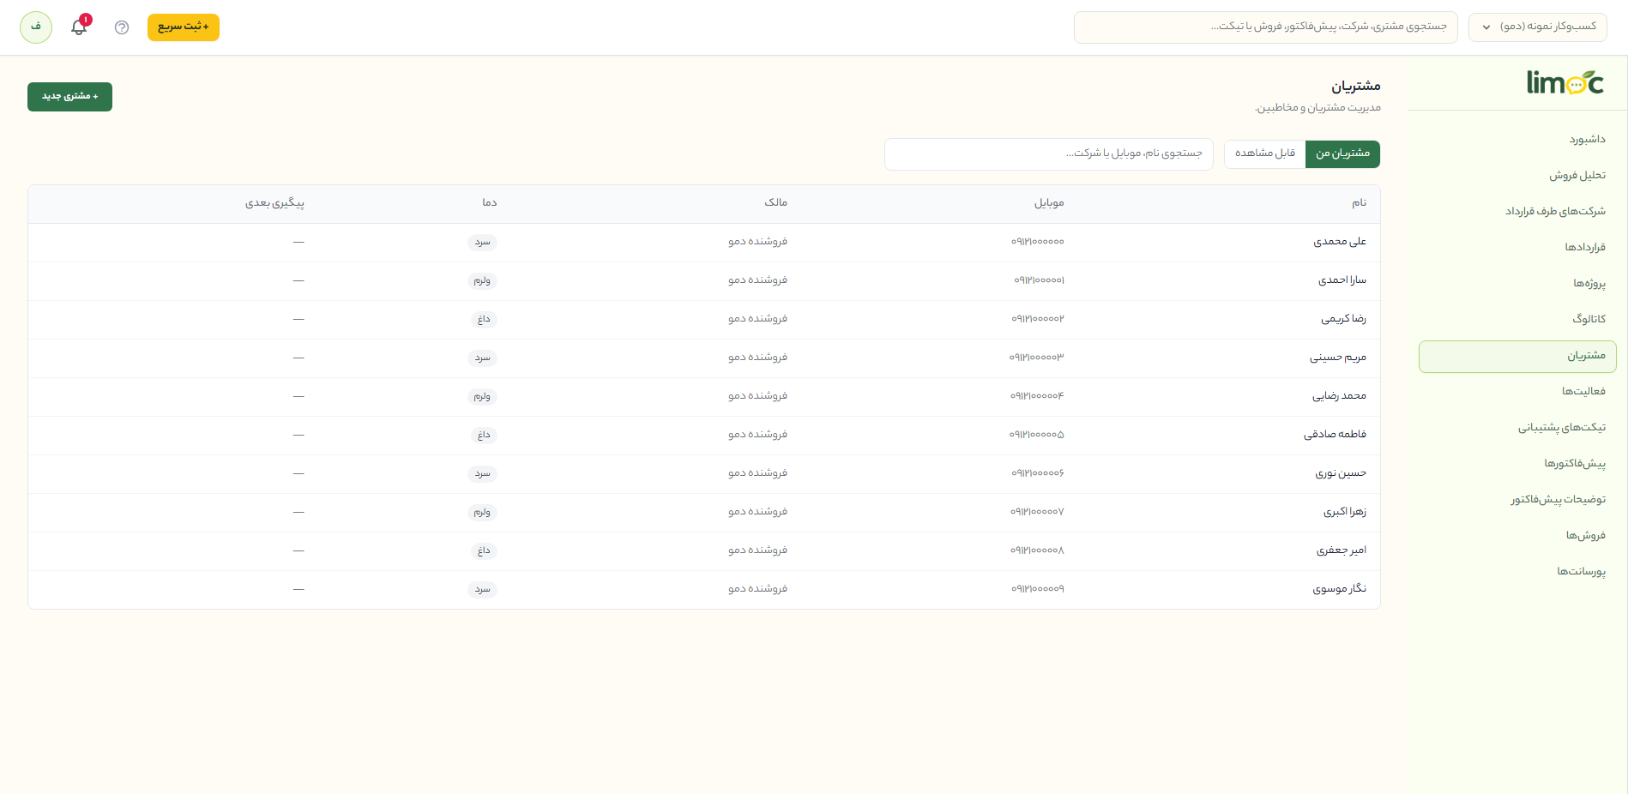The width and height of the screenshot is (1628, 794).
Task: Open customer نگار موسوی row
Action: pos(704,590)
